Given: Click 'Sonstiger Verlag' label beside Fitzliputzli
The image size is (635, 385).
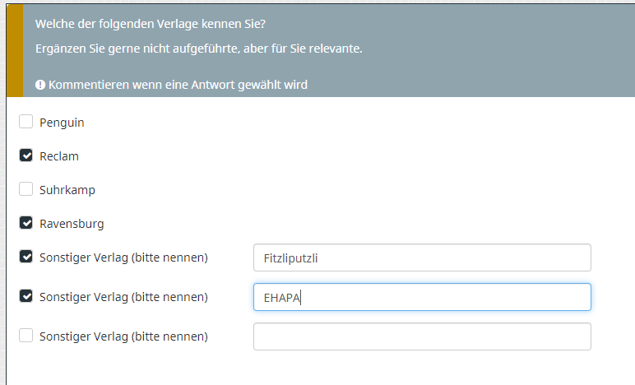Looking at the screenshot, I should [123, 257].
